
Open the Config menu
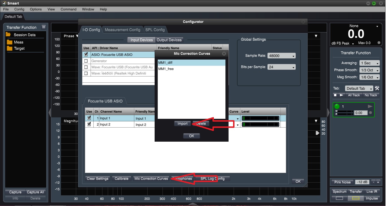(19, 9)
